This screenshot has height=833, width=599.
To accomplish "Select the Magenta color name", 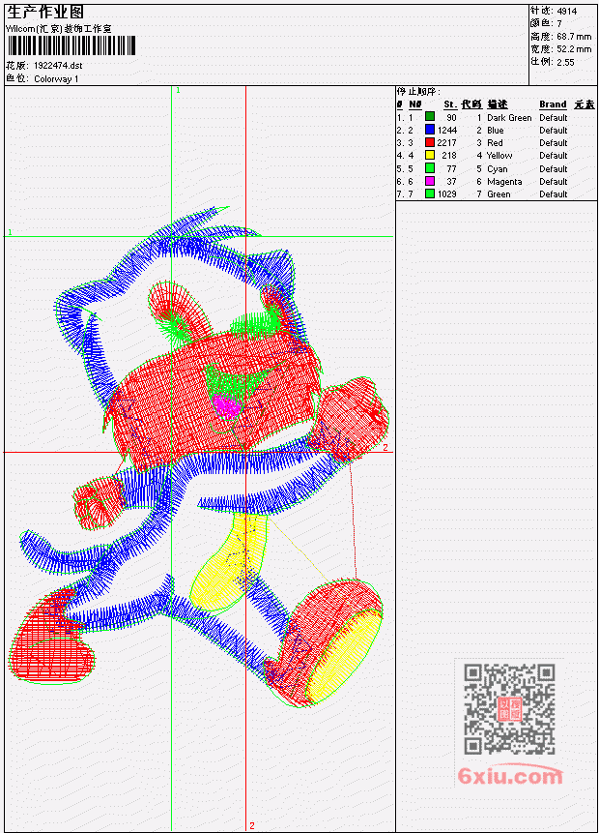I will [x=504, y=182].
